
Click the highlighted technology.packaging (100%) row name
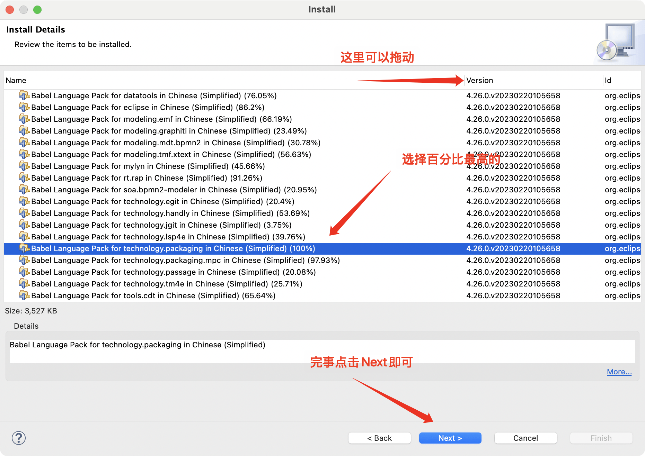[x=173, y=248]
